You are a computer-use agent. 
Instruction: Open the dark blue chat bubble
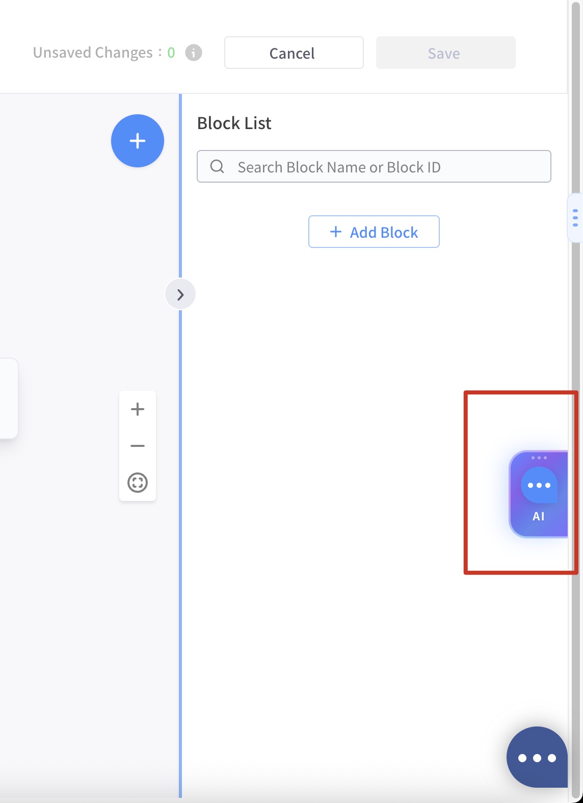537,758
